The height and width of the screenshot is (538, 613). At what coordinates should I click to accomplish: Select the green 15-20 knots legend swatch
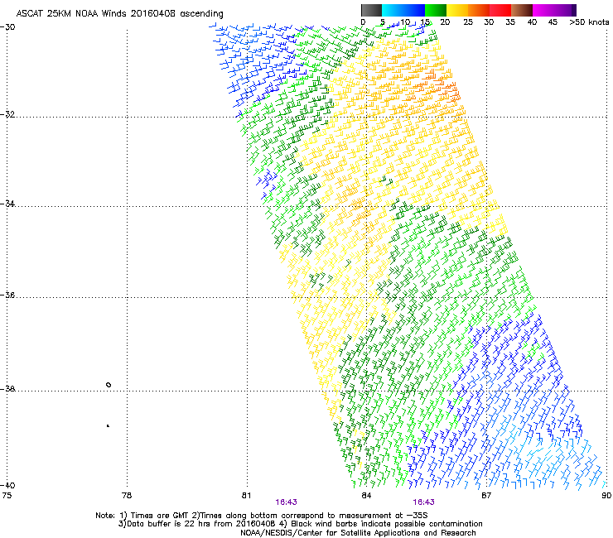tap(436, 11)
